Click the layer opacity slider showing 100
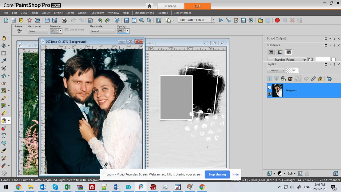 [x=292, y=70]
